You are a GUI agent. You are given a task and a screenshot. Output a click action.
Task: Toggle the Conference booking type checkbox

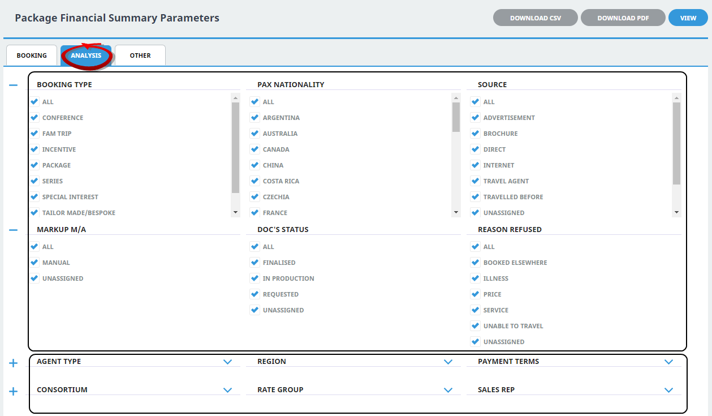click(x=34, y=118)
